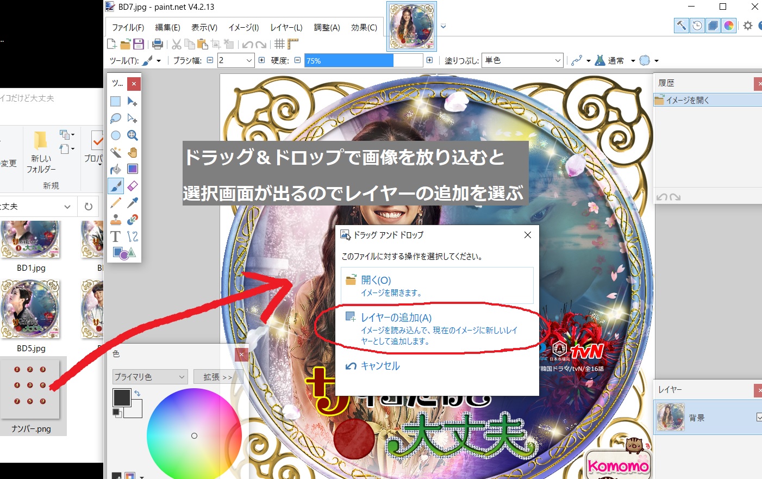Click the Print toolbar icon

(158, 44)
